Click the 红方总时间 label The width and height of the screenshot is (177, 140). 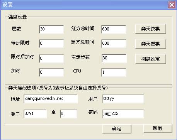tap(83, 29)
